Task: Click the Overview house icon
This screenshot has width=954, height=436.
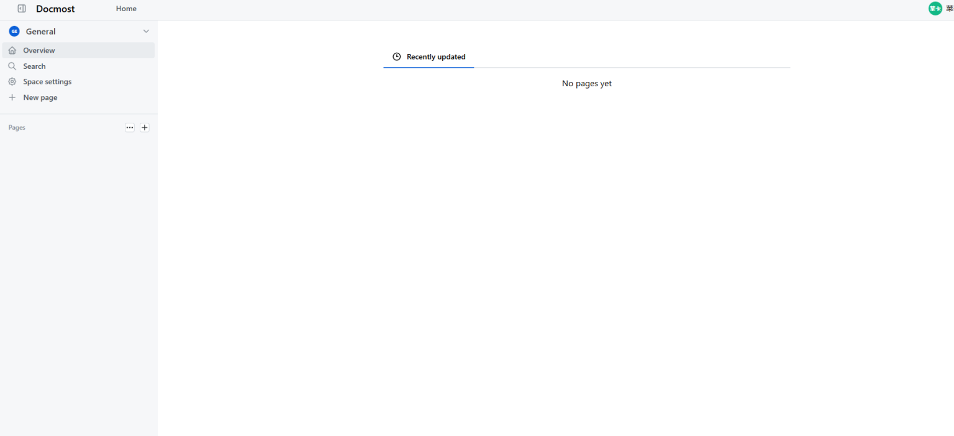Action: click(x=12, y=50)
